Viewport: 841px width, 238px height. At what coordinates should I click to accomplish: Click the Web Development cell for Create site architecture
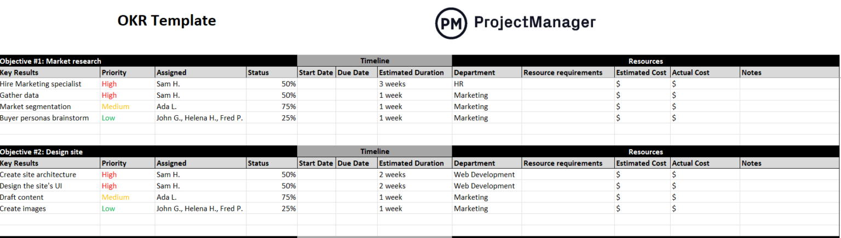point(485,175)
